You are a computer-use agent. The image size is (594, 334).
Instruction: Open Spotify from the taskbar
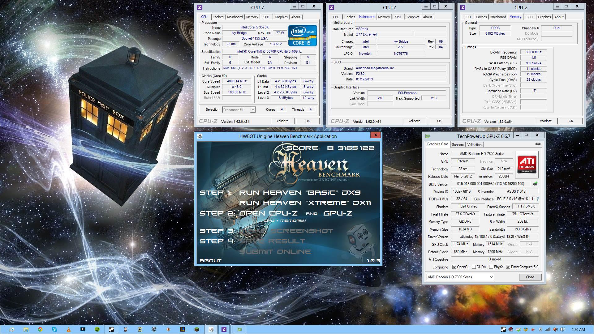pyautogui.click(x=97, y=329)
